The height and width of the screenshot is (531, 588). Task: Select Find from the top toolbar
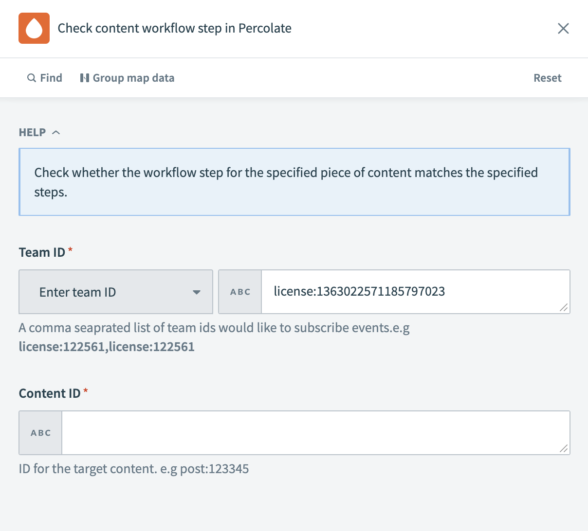(45, 78)
